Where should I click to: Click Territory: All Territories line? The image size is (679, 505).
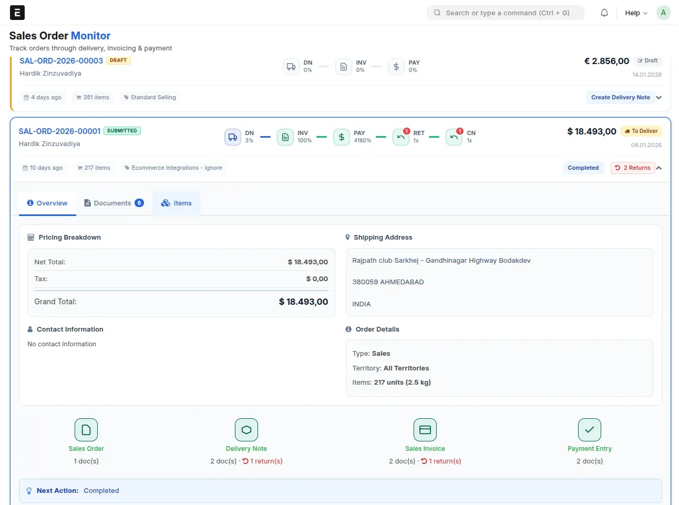coord(390,368)
